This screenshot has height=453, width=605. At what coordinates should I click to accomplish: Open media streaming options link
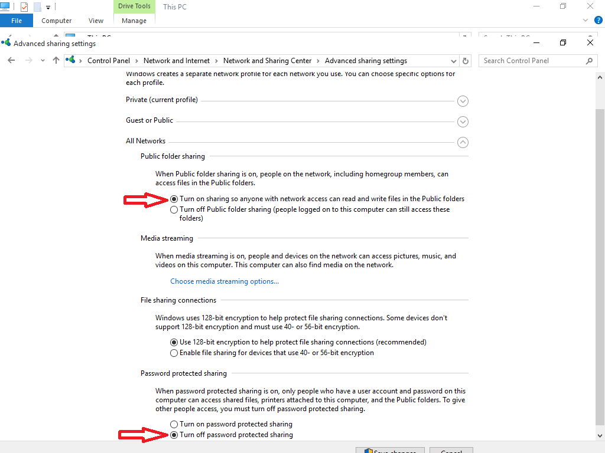pyautogui.click(x=225, y=281)
